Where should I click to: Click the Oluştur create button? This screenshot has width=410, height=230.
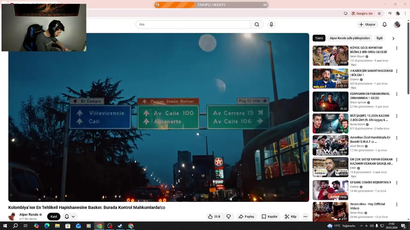tap(367, 25)
